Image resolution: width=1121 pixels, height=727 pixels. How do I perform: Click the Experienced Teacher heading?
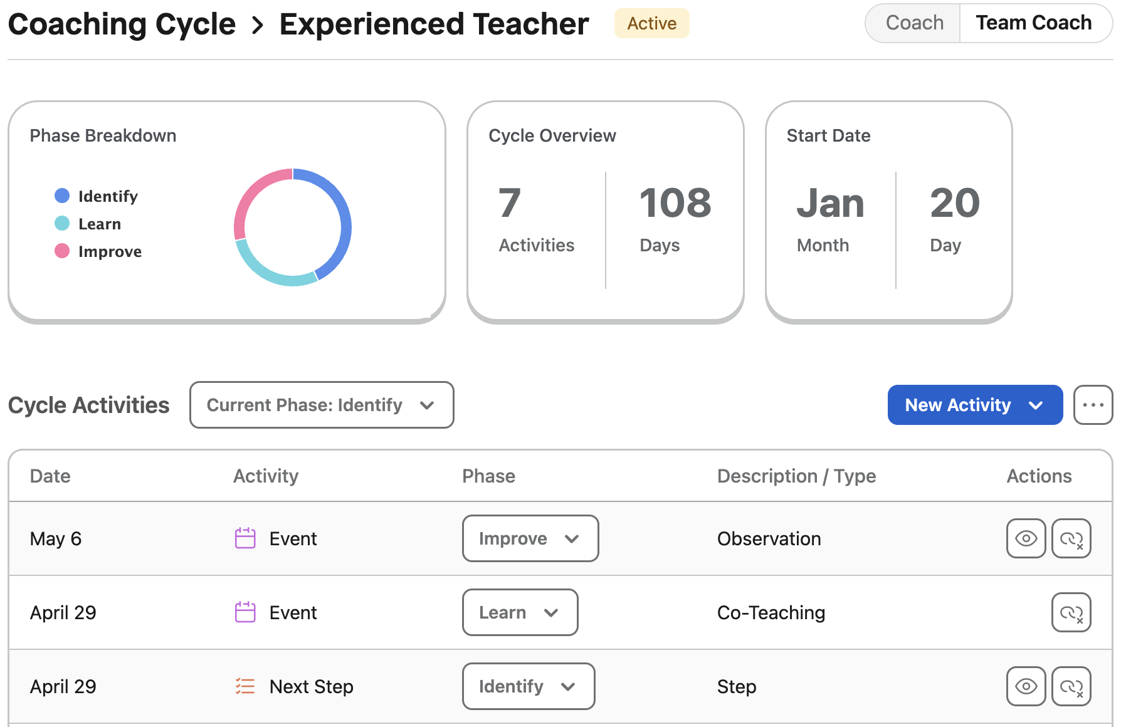point(434,24)
